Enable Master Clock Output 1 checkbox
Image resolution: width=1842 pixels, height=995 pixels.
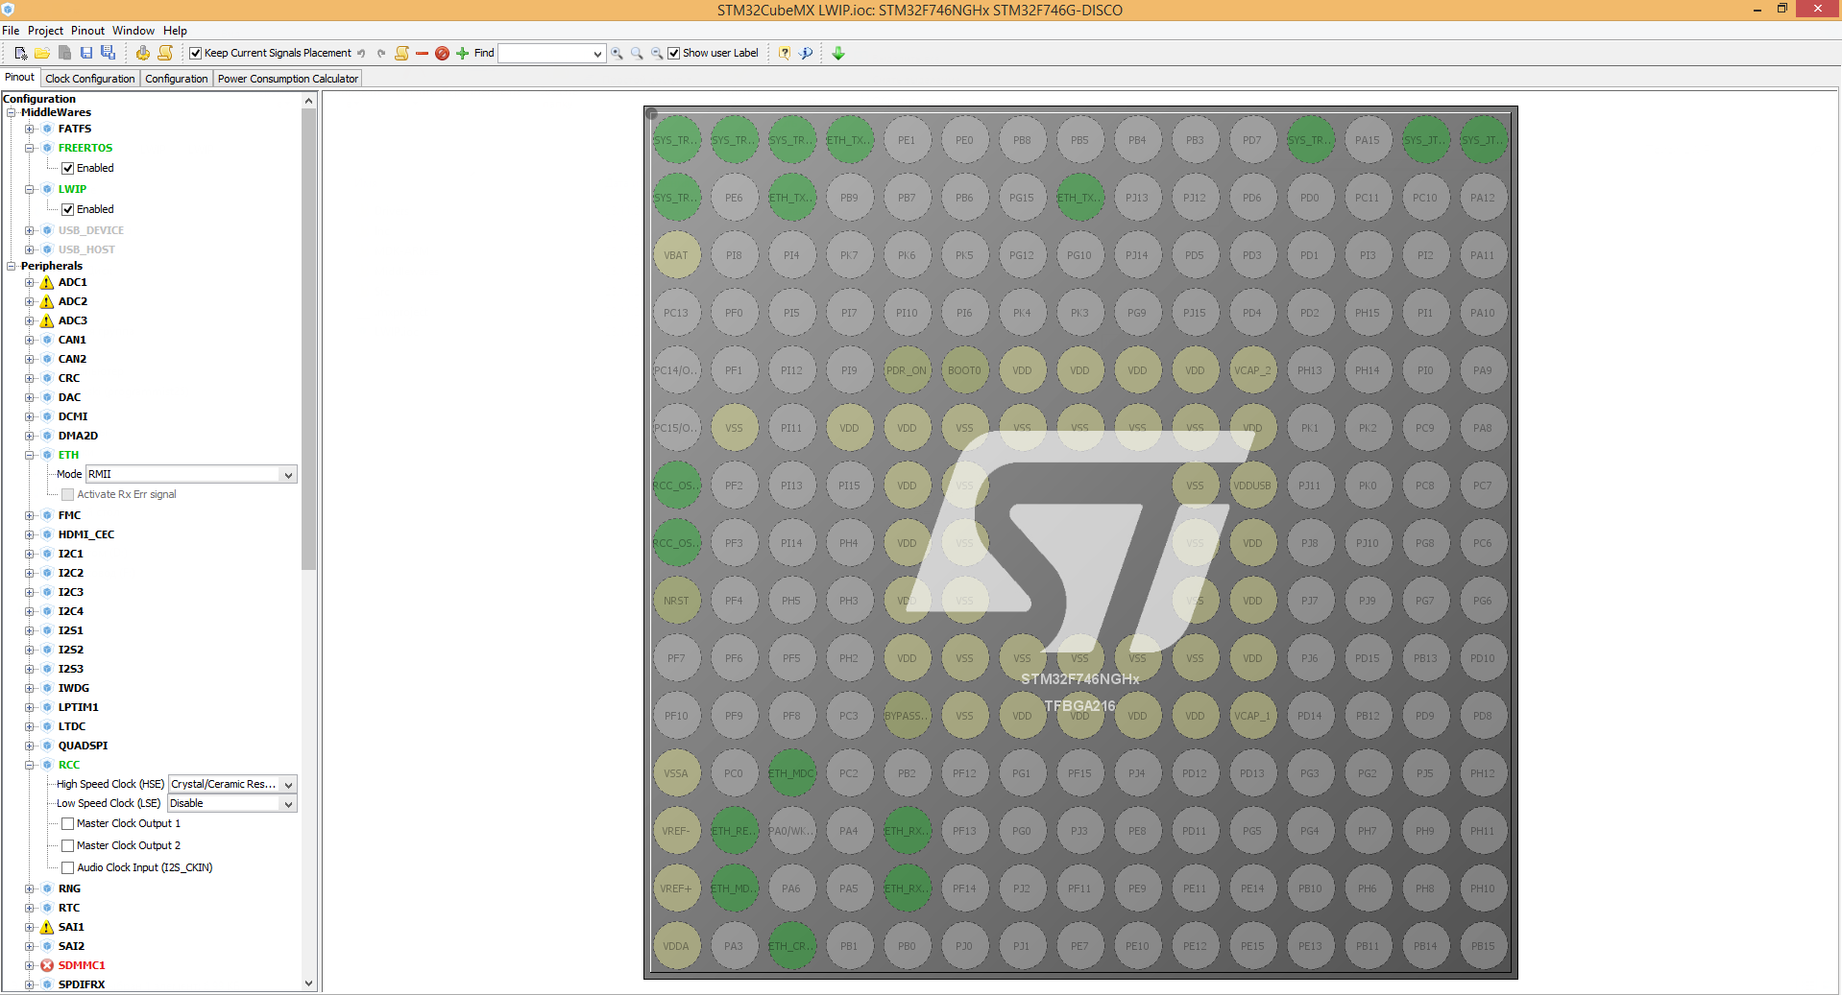pyautogui.click(x=68, y=823)
